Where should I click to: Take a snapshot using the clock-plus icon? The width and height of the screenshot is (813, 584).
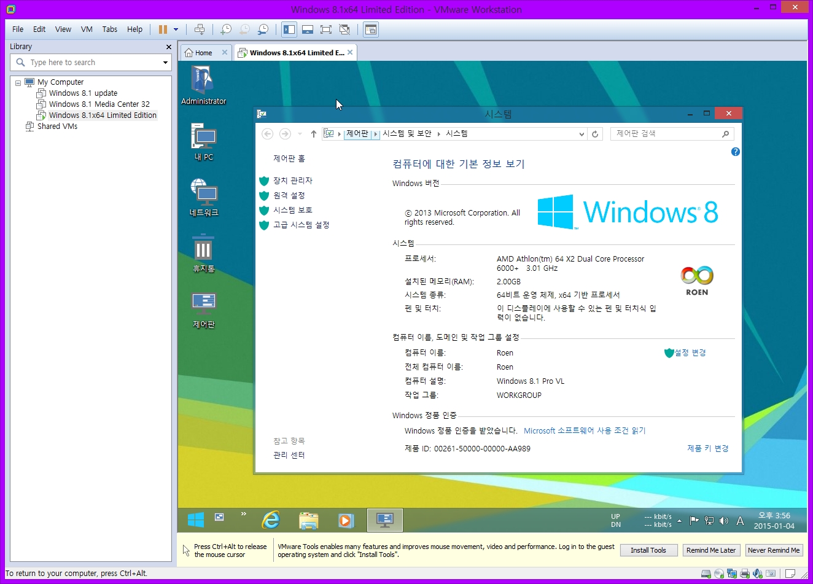226,29
